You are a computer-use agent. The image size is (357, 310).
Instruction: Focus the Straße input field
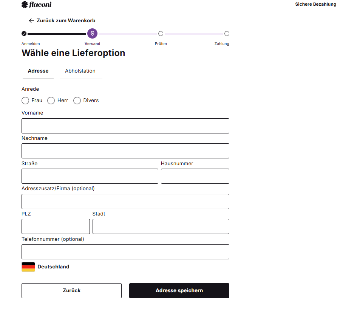pyautogui.click(x=90, y=176)
